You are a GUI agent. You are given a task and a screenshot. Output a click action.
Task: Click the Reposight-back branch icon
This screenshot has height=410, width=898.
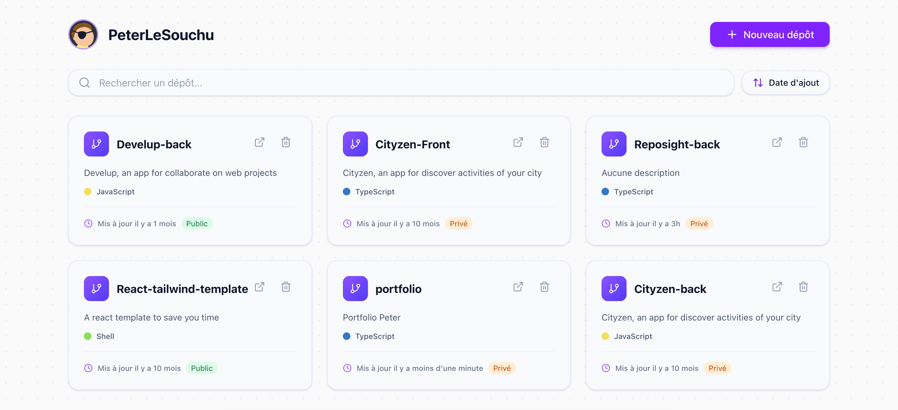click(x=614, y=144)
